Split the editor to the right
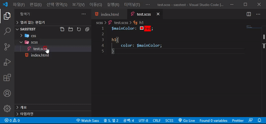The height and width of the screenshot is (124, 266). [x=249, y=14]
